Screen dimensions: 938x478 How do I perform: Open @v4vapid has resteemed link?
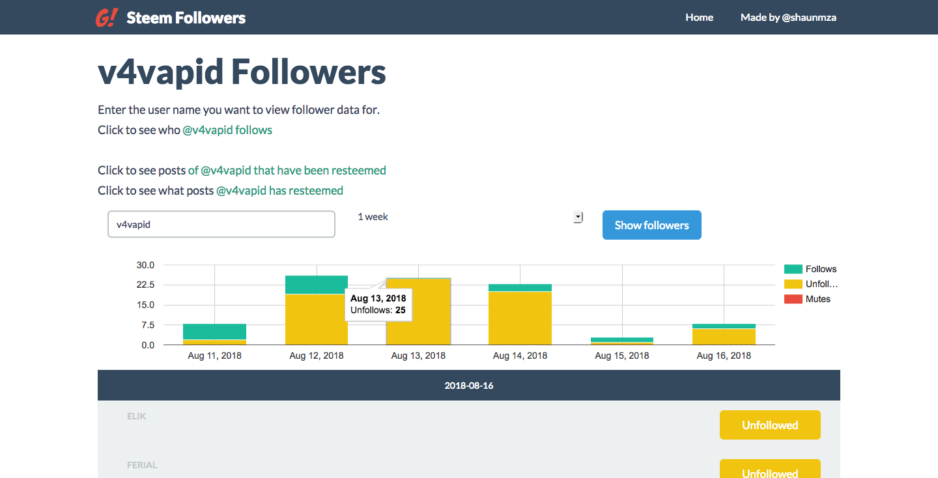tap(279, 190)
